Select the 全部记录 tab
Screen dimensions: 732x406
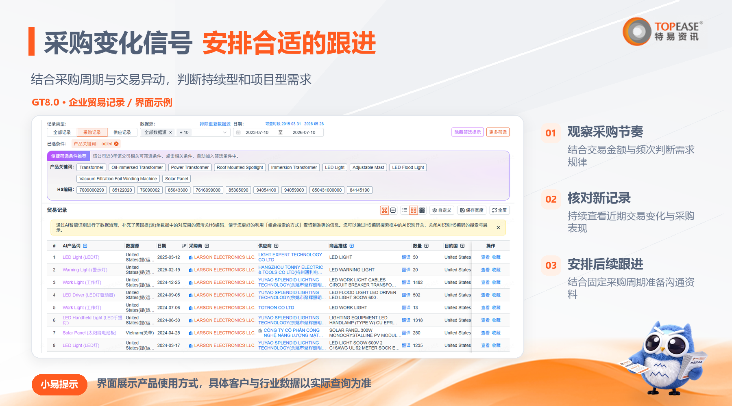[x=62, y=132]
